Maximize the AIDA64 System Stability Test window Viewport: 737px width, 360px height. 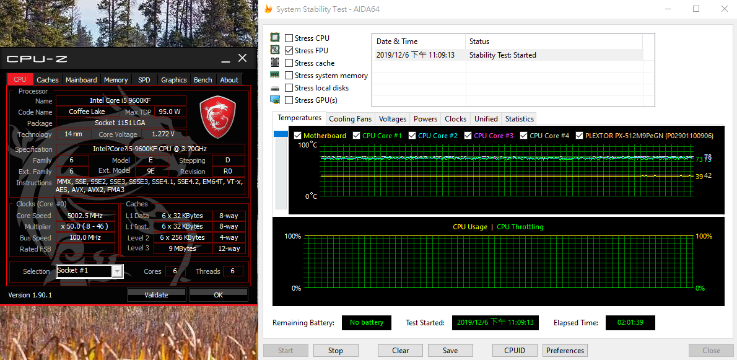click(x=696, y=9)
